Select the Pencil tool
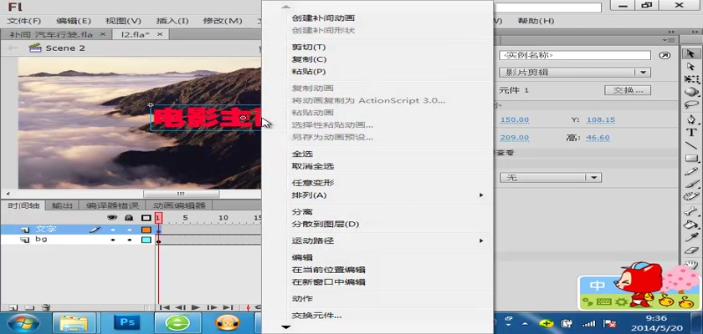703x334 pixels. coord(691,171)
